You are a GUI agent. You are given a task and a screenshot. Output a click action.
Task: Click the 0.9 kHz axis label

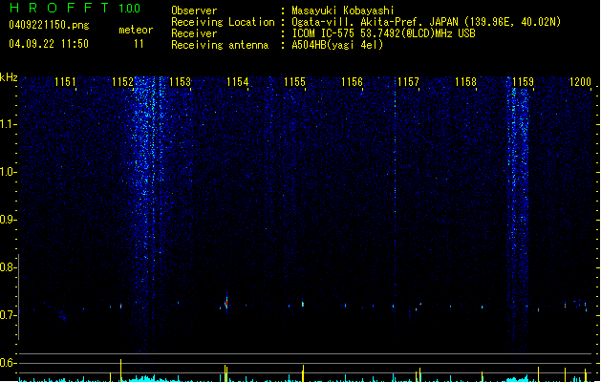click(x=8, y=220)
